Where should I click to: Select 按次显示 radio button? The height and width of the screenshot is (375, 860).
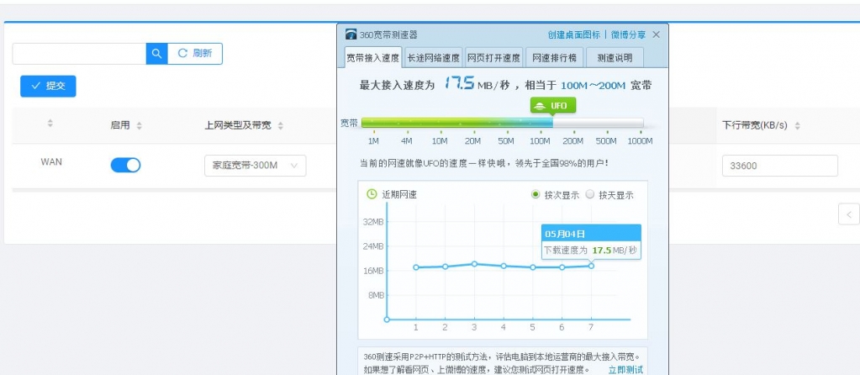[536, 194]
